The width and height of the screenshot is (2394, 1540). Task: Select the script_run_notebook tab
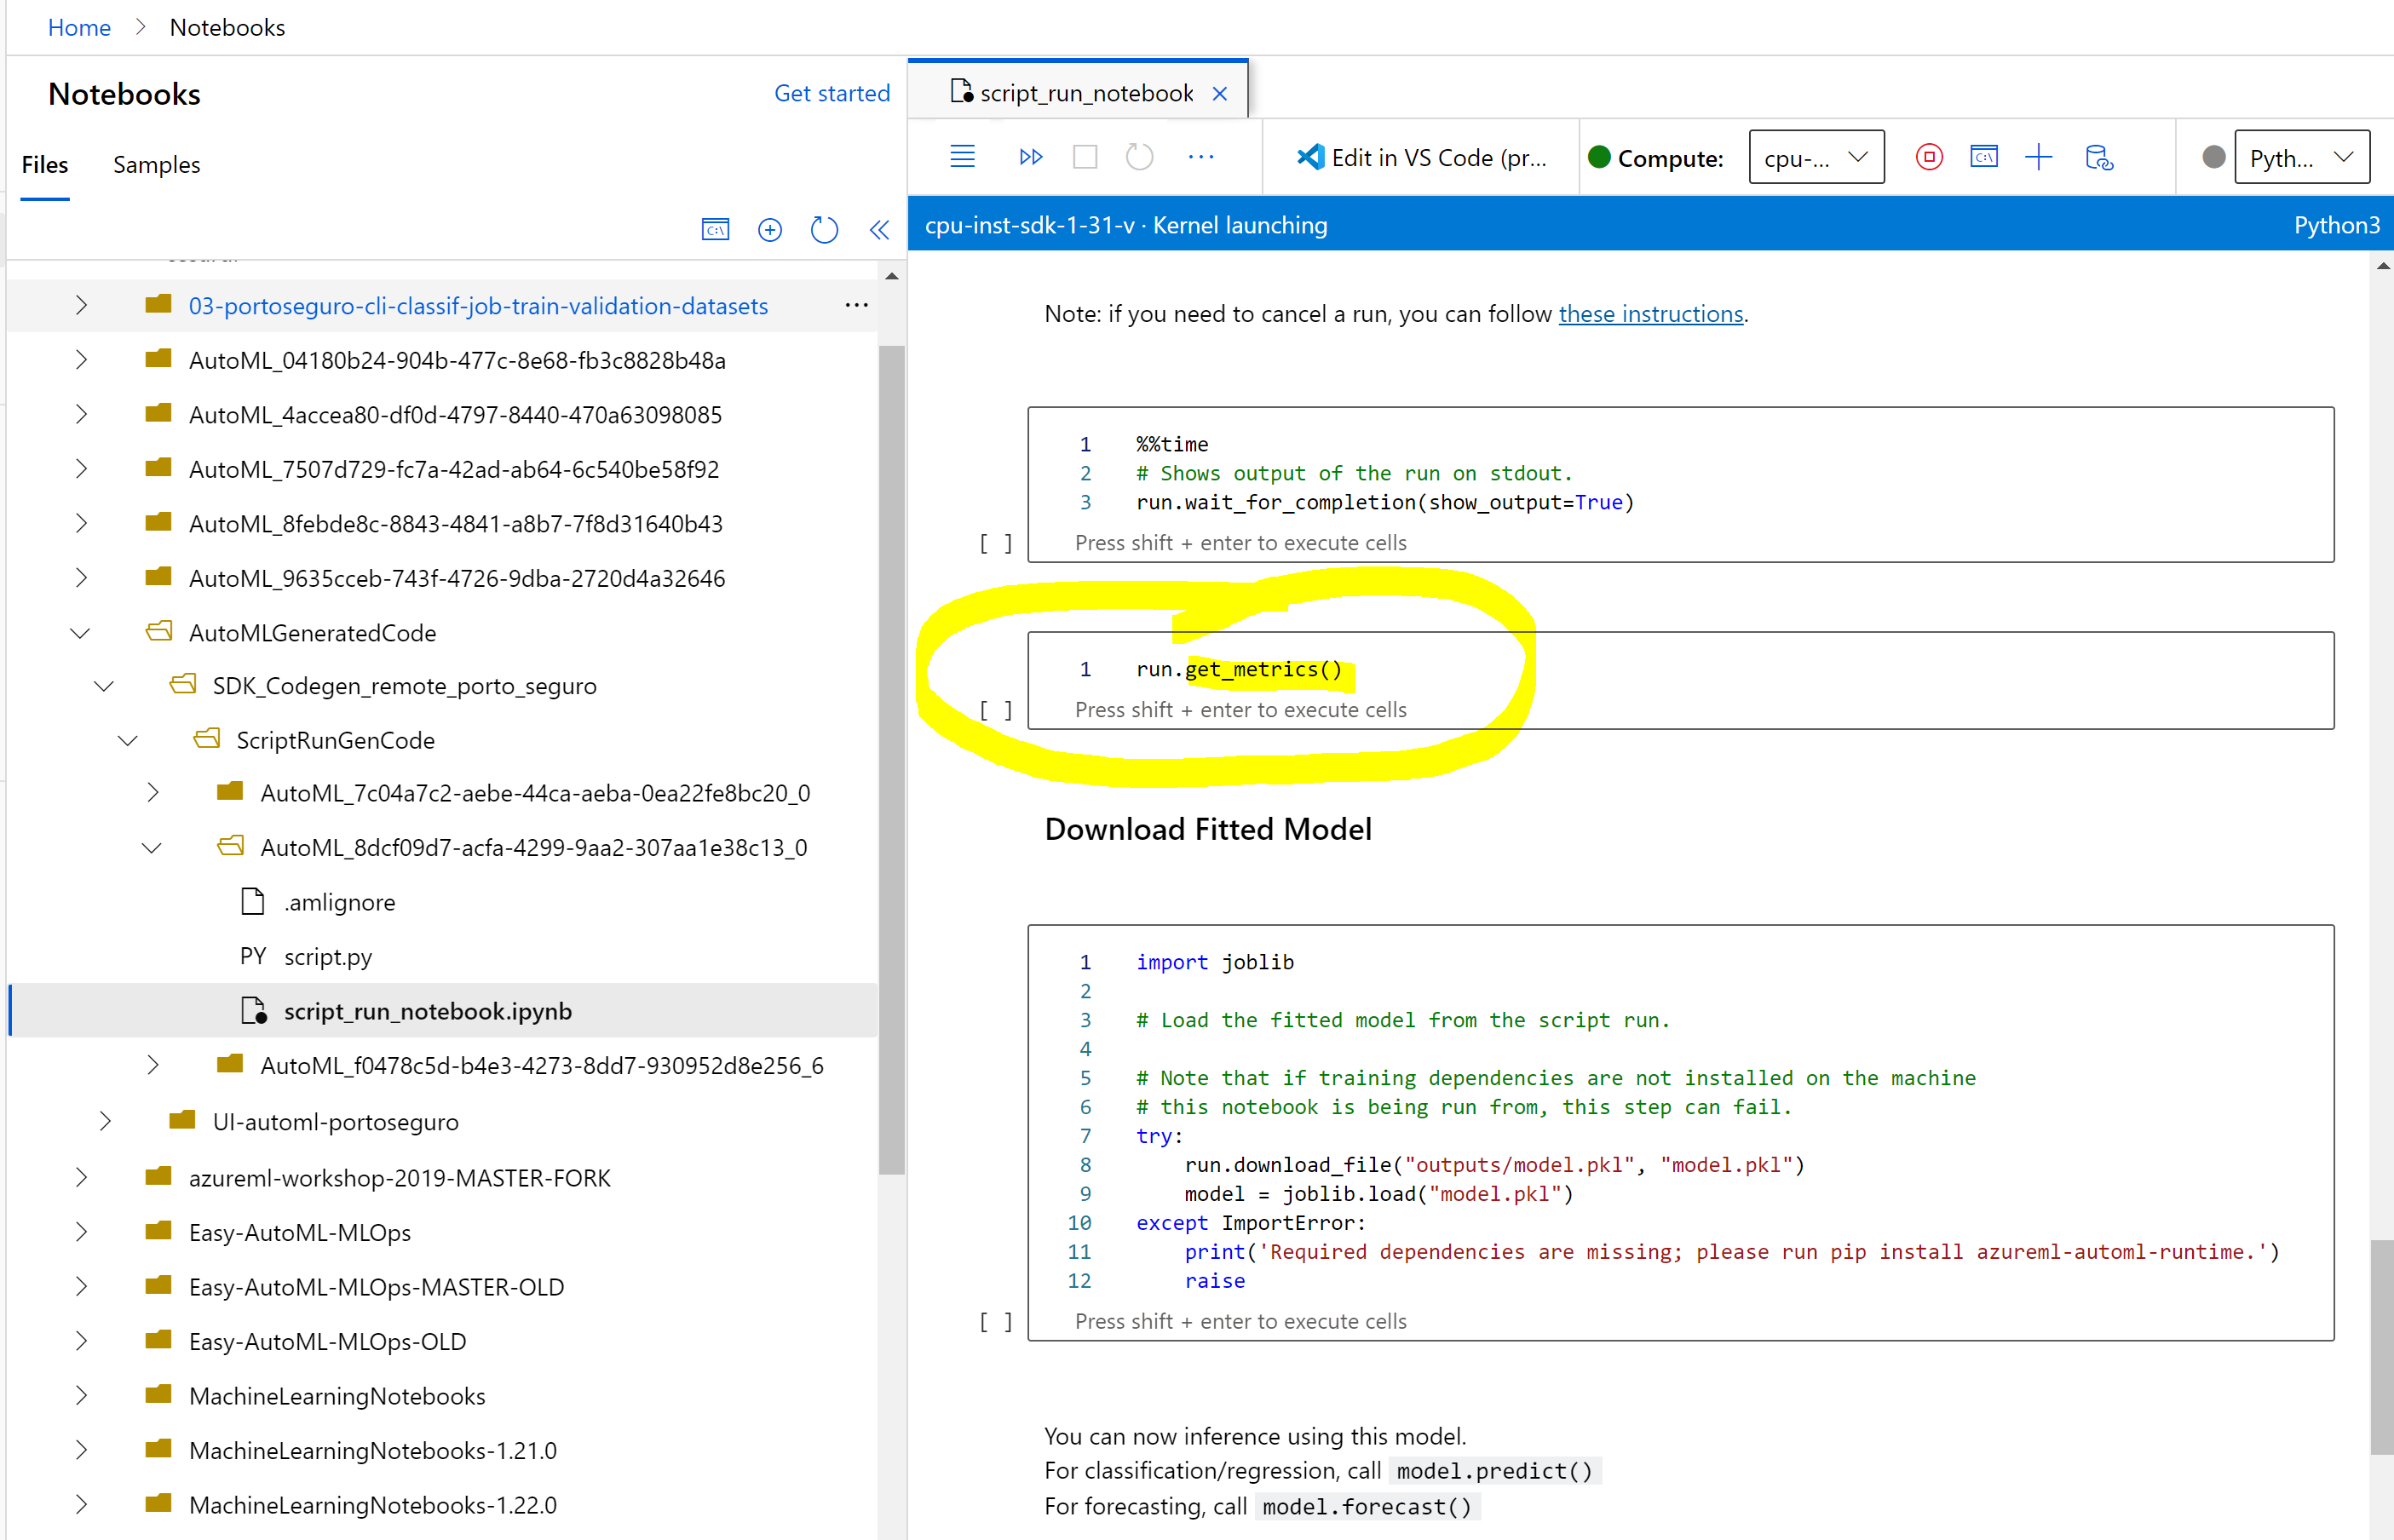coord(1086,92)
